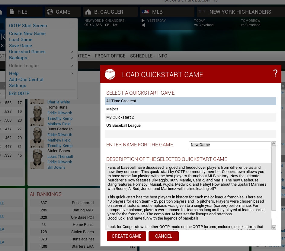Click the MLB logo icon
The width and height of the screenshot is (285, 251).
[x=145, y=12]
